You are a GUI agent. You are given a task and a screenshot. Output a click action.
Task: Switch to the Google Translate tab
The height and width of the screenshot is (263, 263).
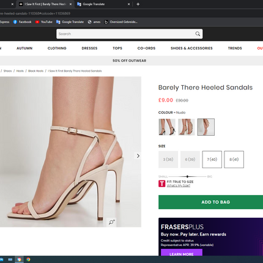103,4
